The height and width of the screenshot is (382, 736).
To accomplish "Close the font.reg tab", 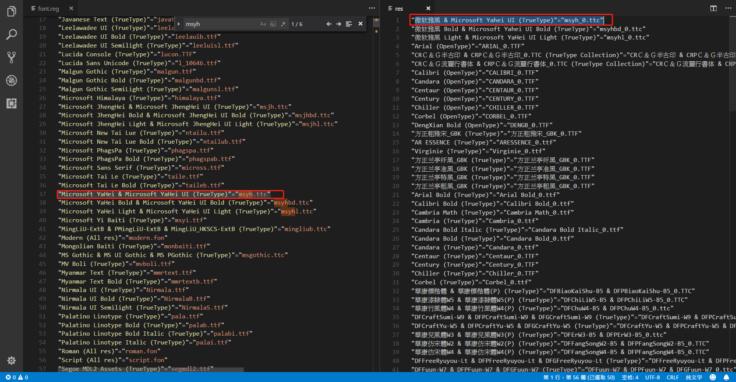I will (x=71, y=8).
